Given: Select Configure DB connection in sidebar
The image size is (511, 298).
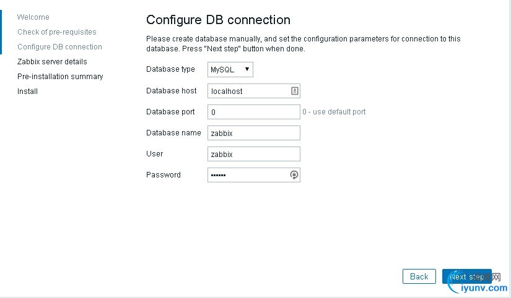Looking at the screenshot, I should pyautogui.click(x=59, y=47).
